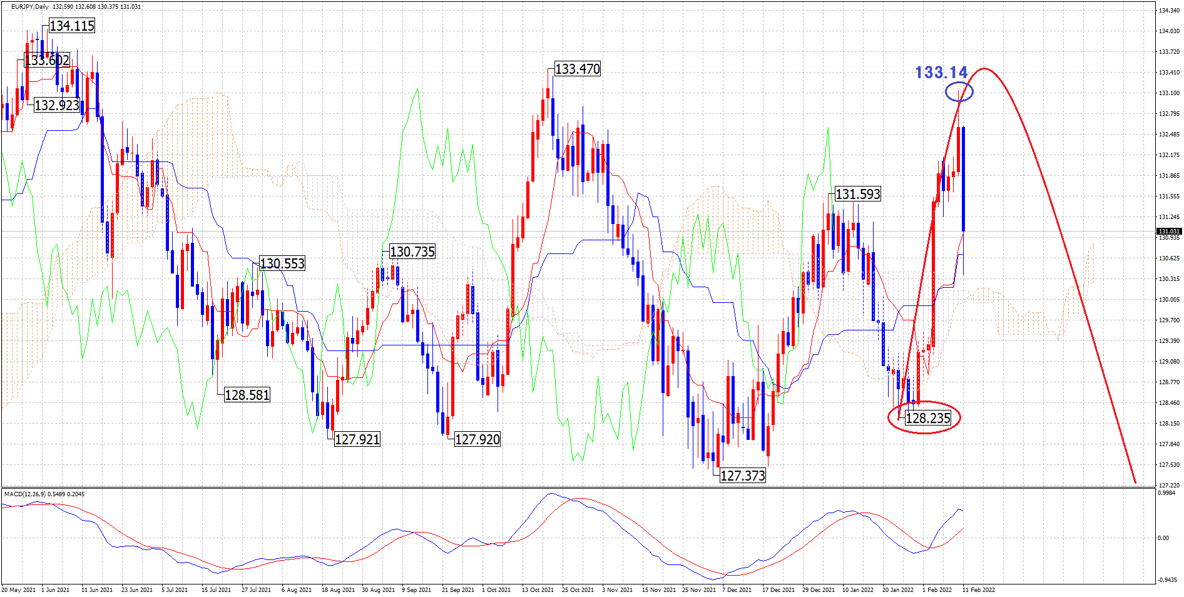The height and width of the screenshot is (597, 1184).
Task: Click the blue 133.14 text annotation
Action: point(941,73)
